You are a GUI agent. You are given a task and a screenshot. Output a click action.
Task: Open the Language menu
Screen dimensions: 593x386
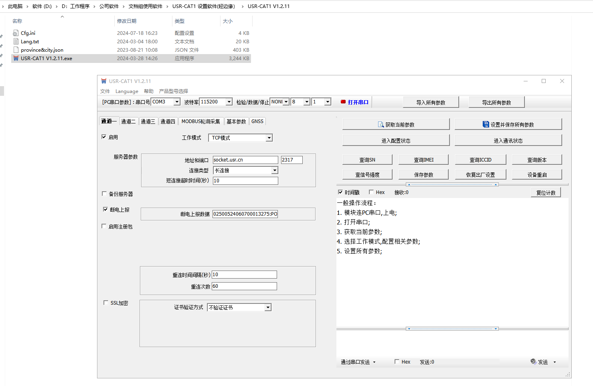[127, 91]
